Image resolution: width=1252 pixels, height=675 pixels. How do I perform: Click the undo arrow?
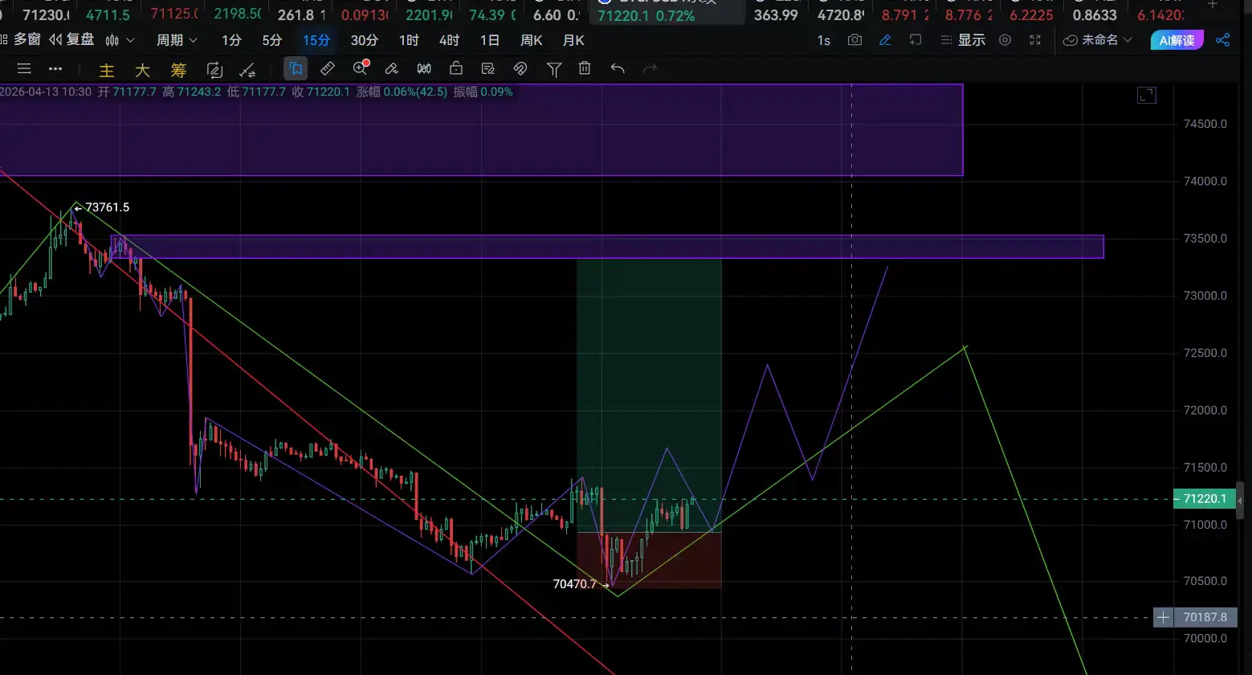tap(618, 69)
